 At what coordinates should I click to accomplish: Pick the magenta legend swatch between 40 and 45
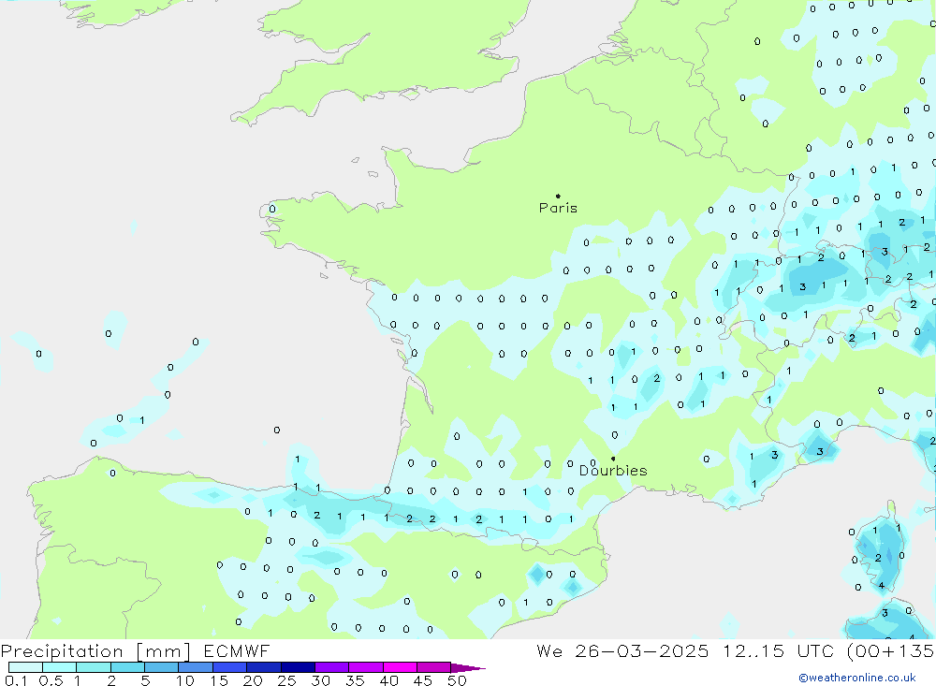(x=400, y=667)
